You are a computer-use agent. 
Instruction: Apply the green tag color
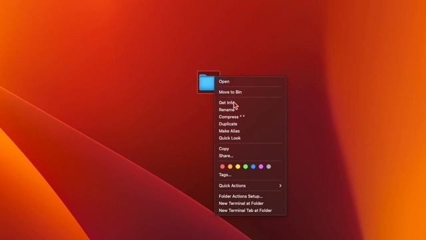[x=246, y=167]
